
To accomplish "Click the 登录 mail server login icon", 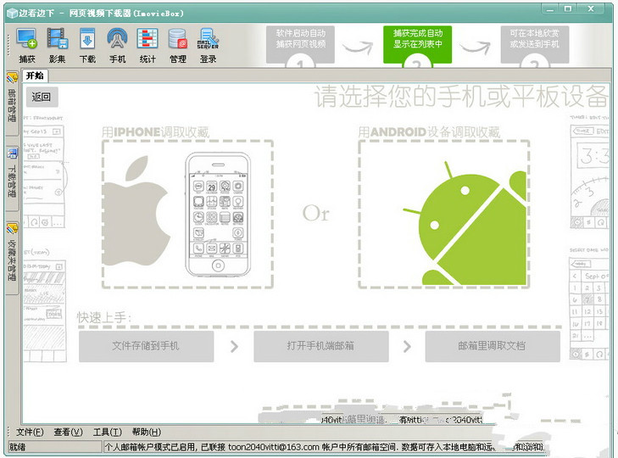I will (x=208, y=45).
